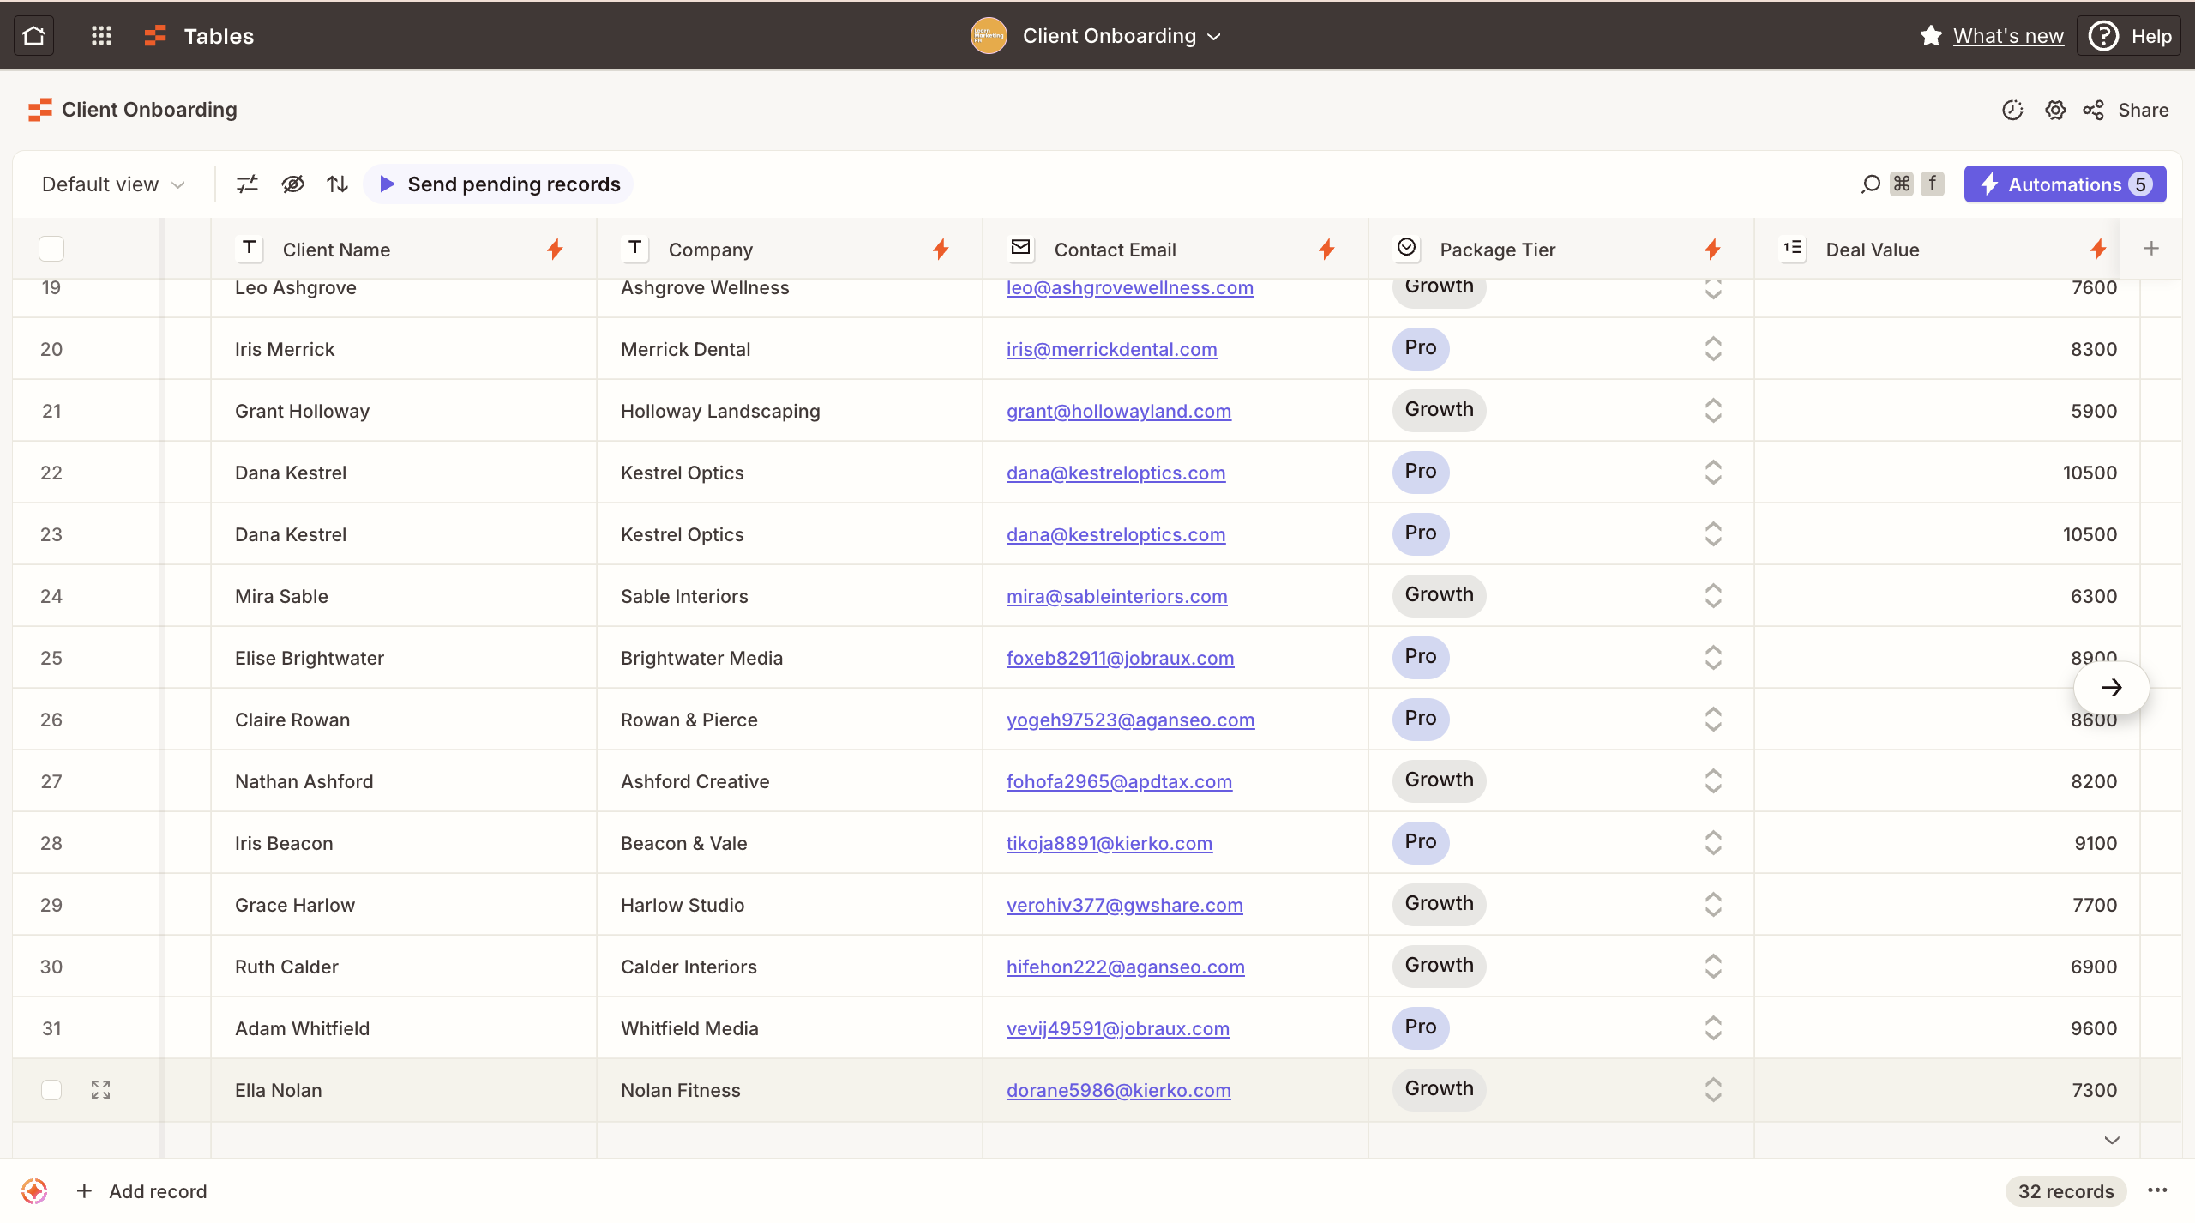Click the lightning icon on Client Name column

pyautogui.click(x=555, y=250)
